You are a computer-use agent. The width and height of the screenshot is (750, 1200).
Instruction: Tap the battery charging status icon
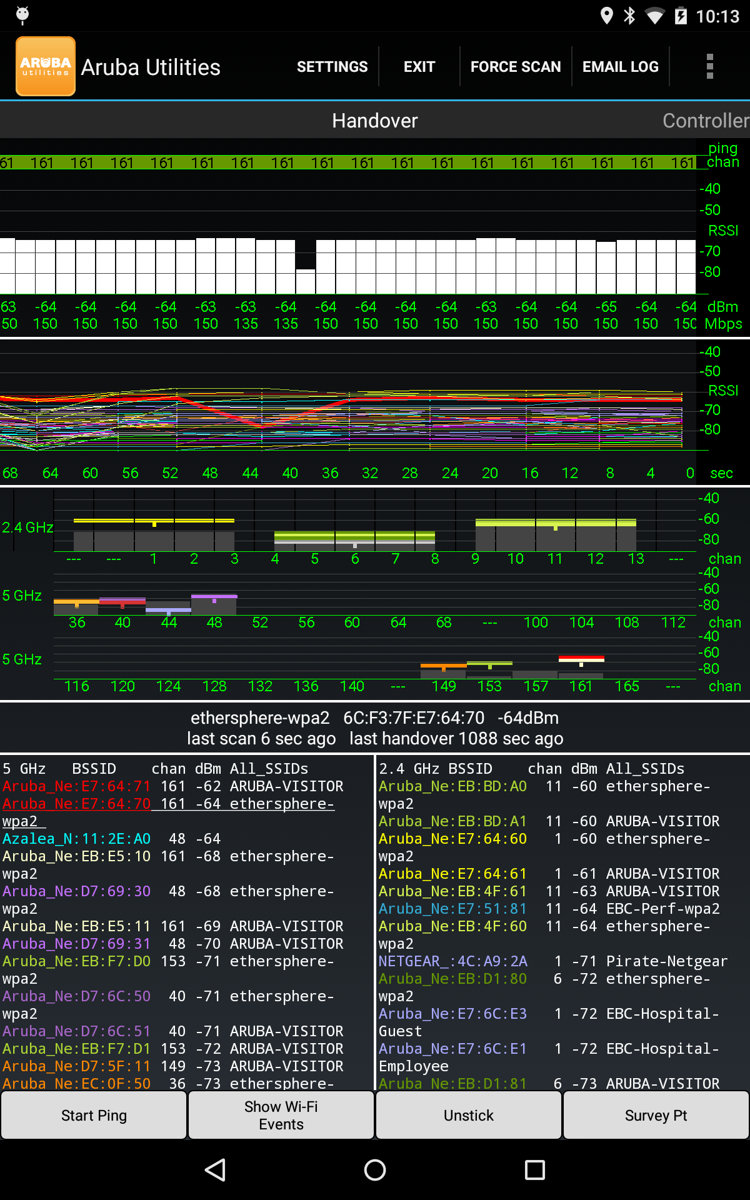[681, 16]
